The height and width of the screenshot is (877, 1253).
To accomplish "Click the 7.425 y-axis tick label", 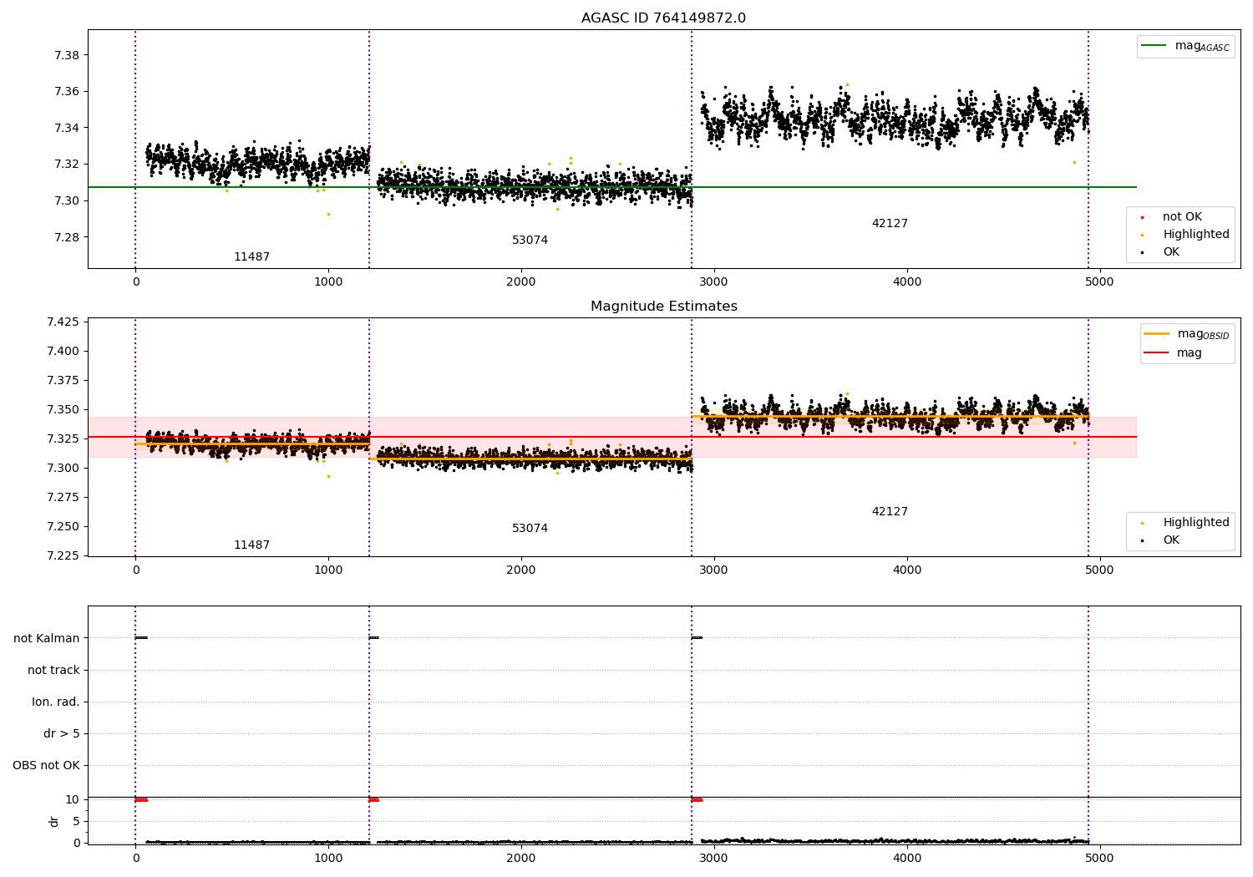I will pos(63,322).
